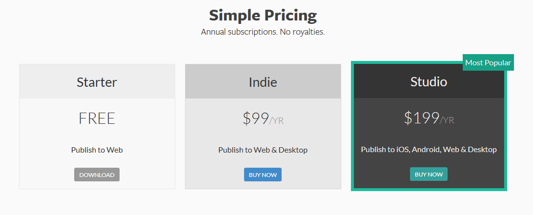This screenshot has height=215, width=533.
Task: Click the /YR label beside $199
Action: pos(447,120)
